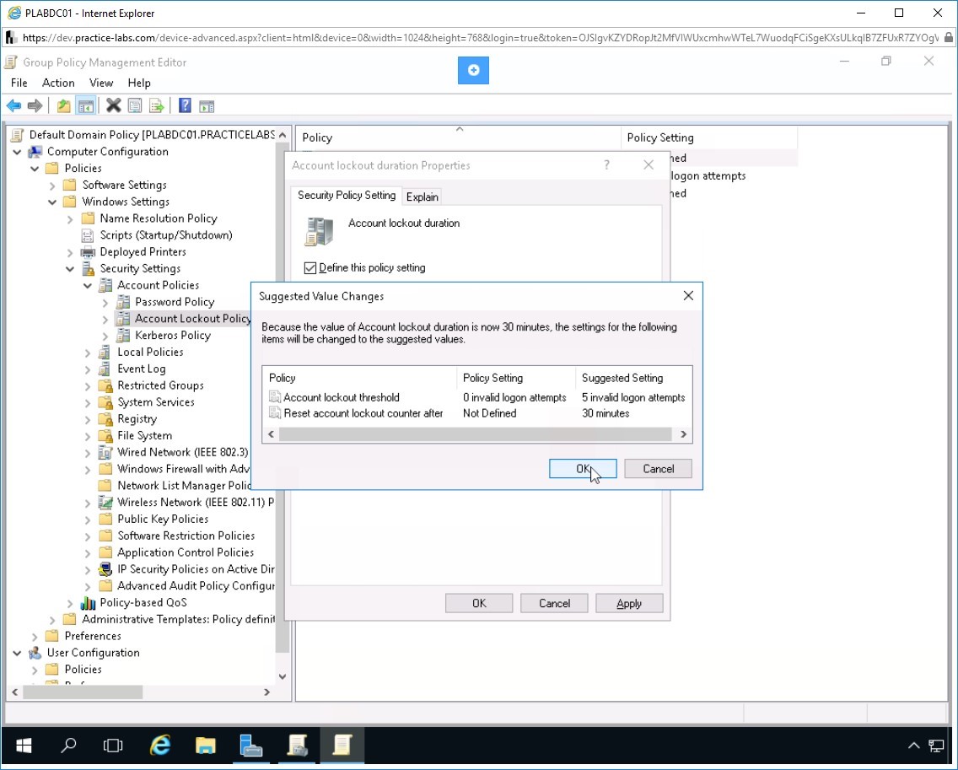Select the Kerberos Policy tree item
The image size is (958, 770).
(172, 336)
